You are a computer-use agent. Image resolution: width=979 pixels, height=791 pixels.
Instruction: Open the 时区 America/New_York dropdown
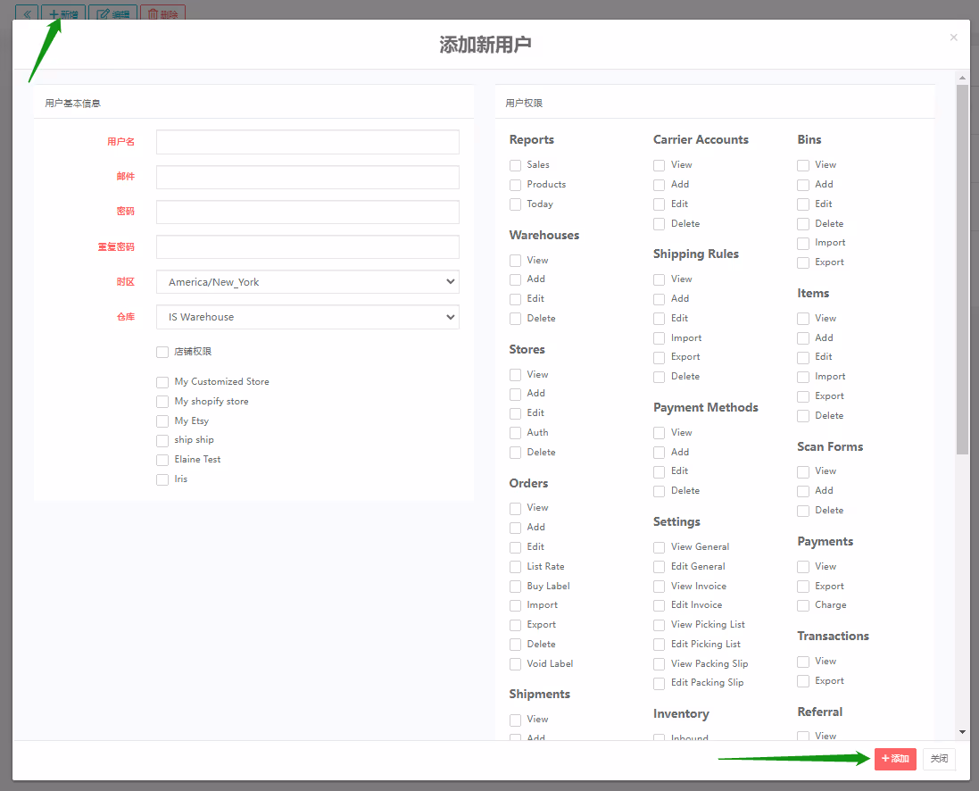coord(308,282)
